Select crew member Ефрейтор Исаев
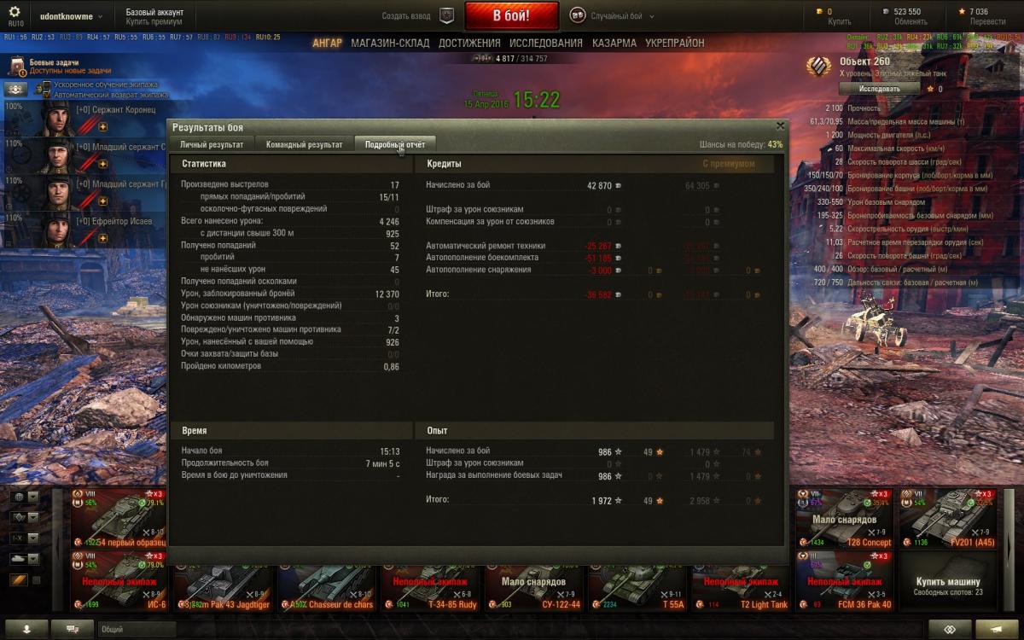The width and height of the screenshot is (1024, 640). [84, 230]
